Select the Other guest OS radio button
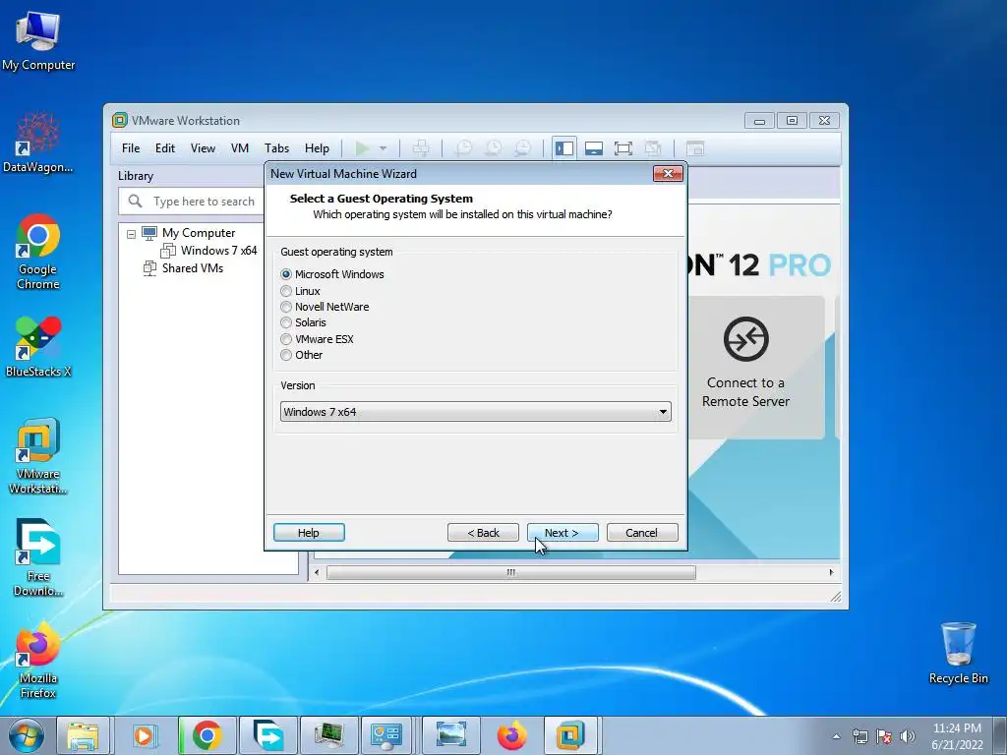 point(286,355)
